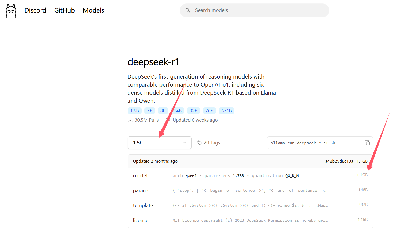The image size is (420, 235).
Task: Select the 1.5b size tag
Action: click(134, 111)
